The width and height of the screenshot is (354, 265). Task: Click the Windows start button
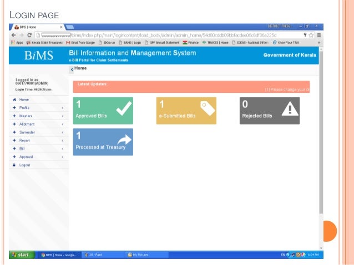(22, 254)
